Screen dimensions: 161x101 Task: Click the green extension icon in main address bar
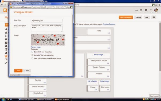[153, 5]
